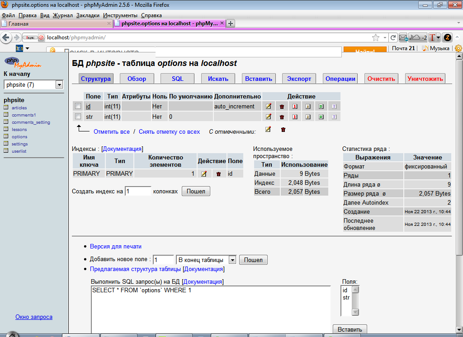Click the Вставить button below the fields list

(x=350, y=329)
